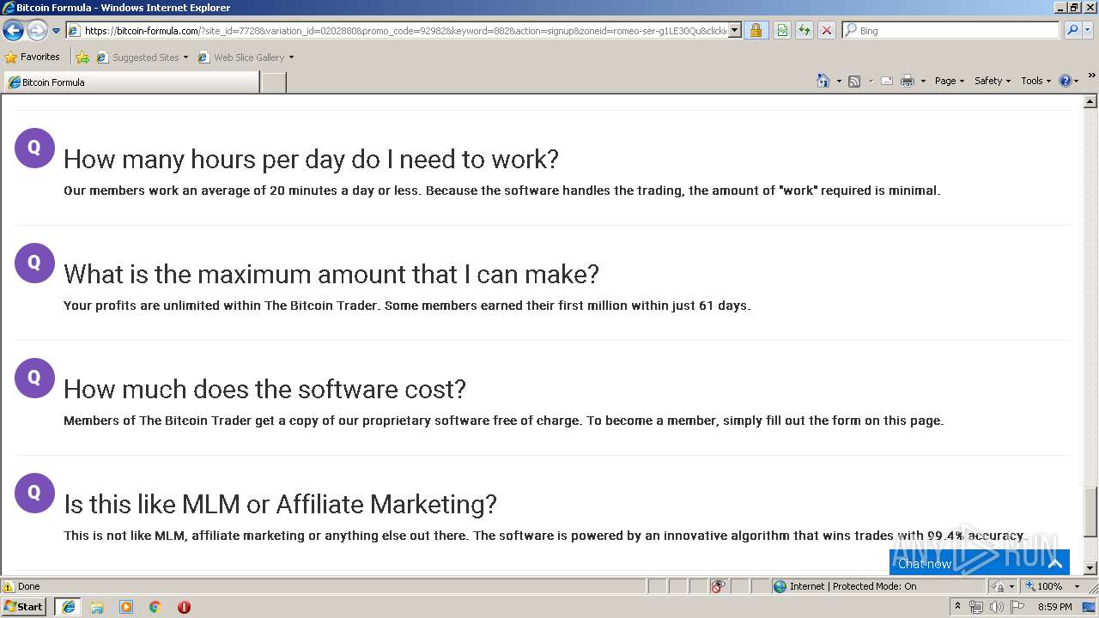Open the zoom level 100% button

pos(1043,586)
